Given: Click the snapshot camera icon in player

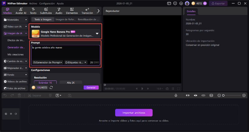Looking at the screenshot, I should pos(167,89).
